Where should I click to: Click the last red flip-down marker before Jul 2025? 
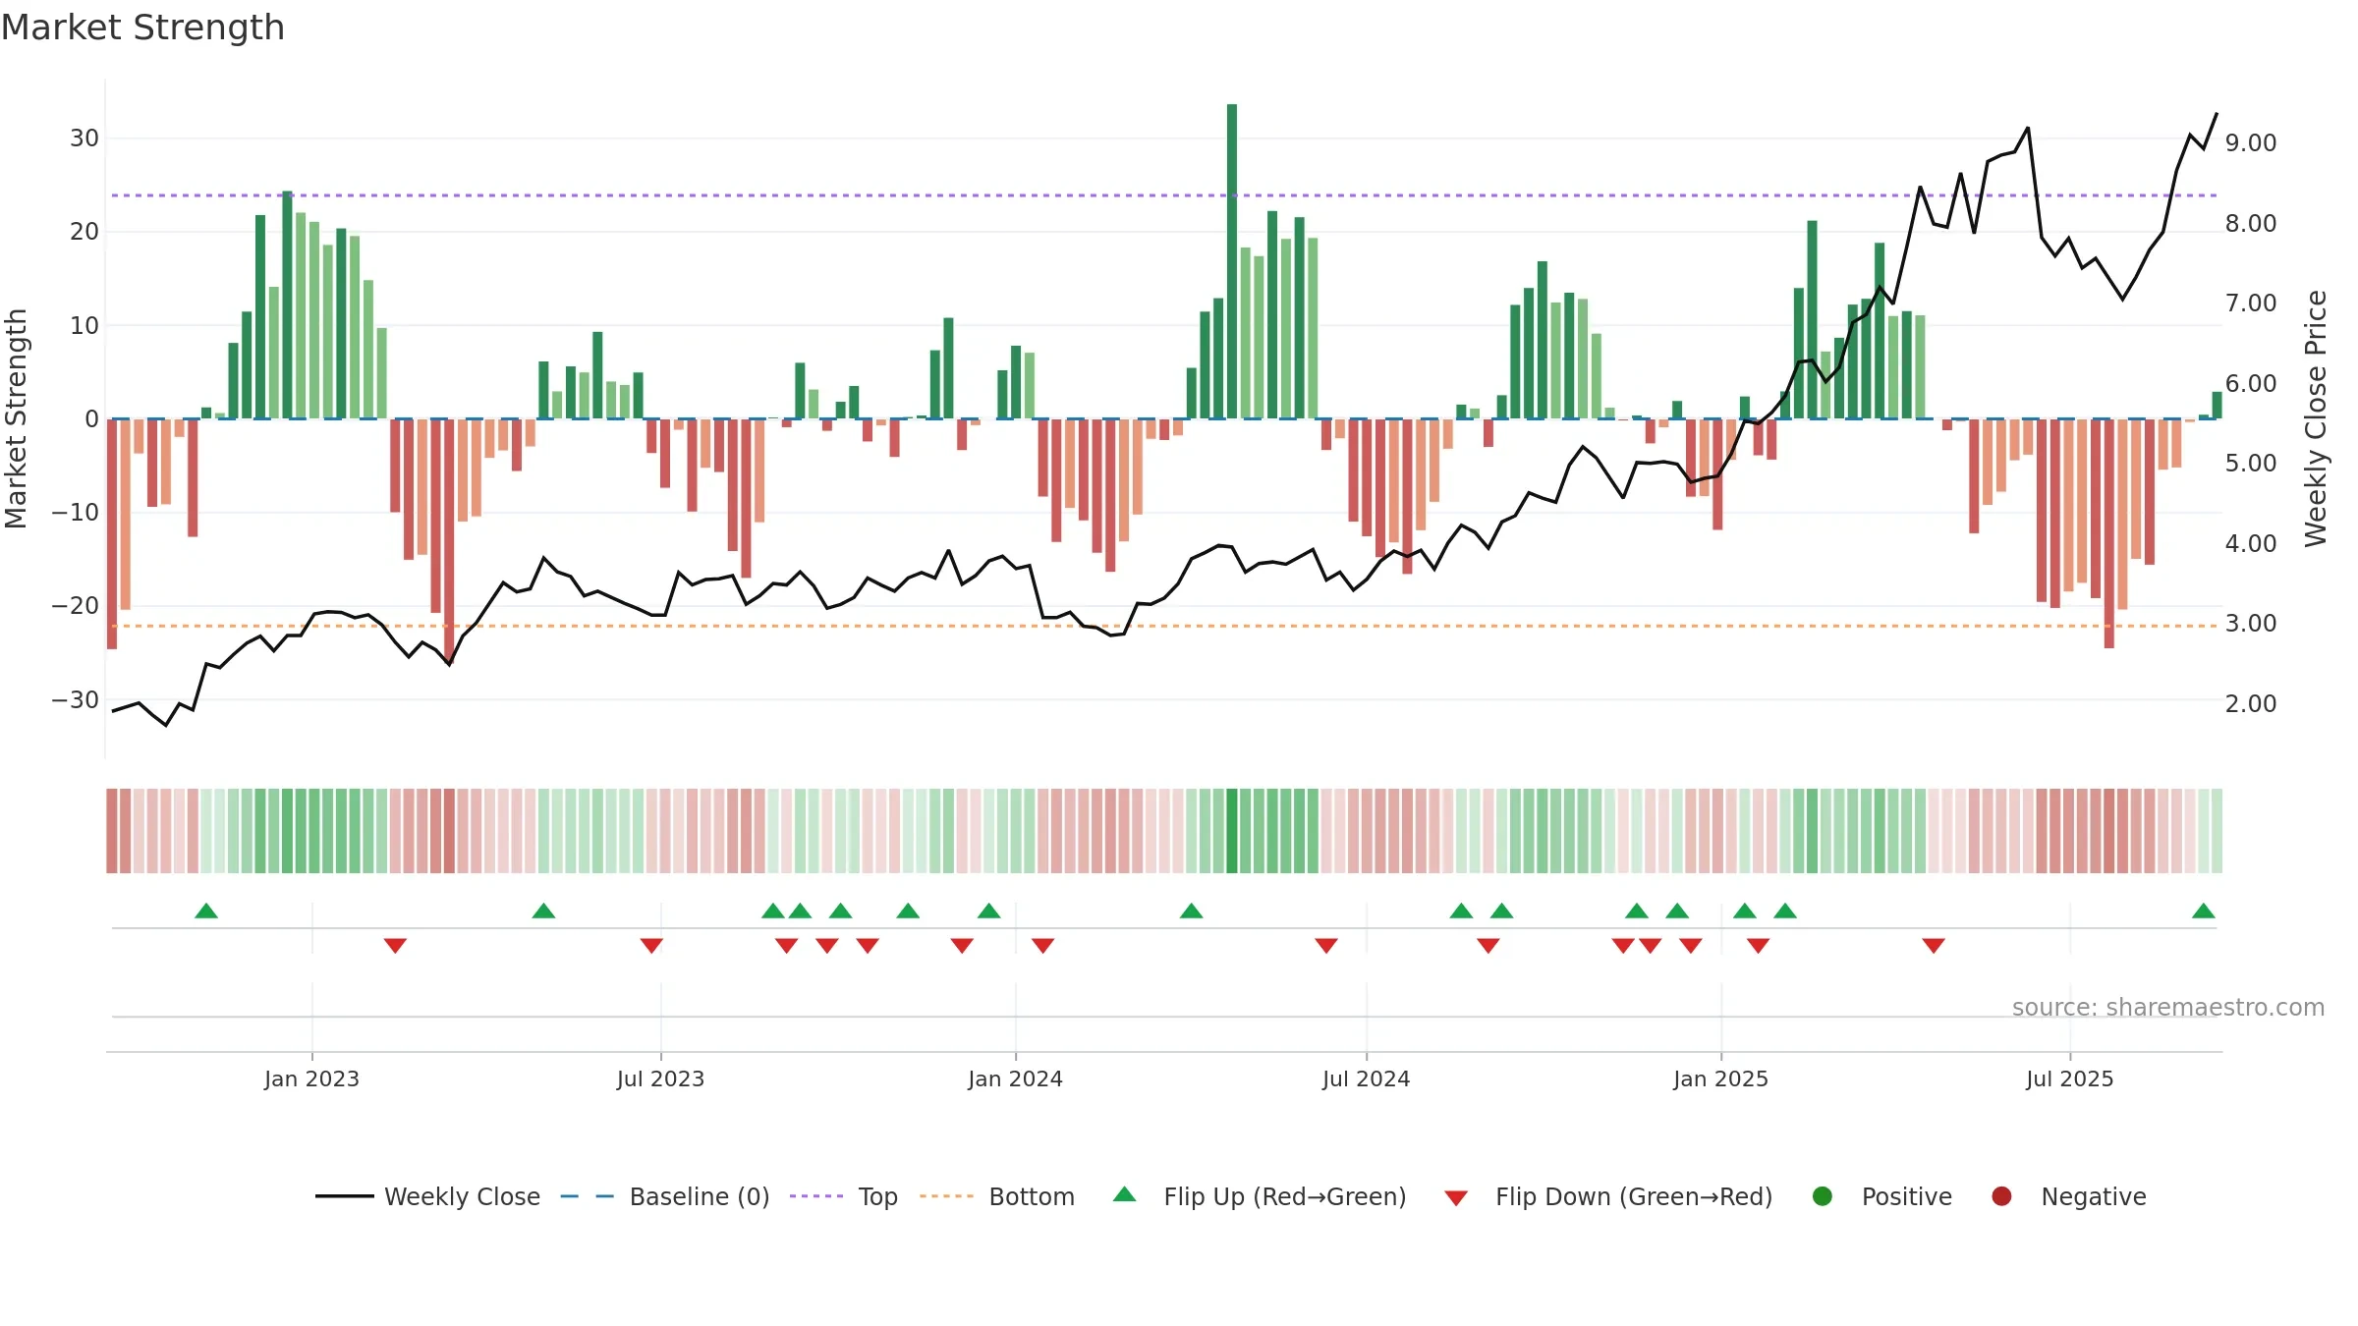click(1934, 945)
